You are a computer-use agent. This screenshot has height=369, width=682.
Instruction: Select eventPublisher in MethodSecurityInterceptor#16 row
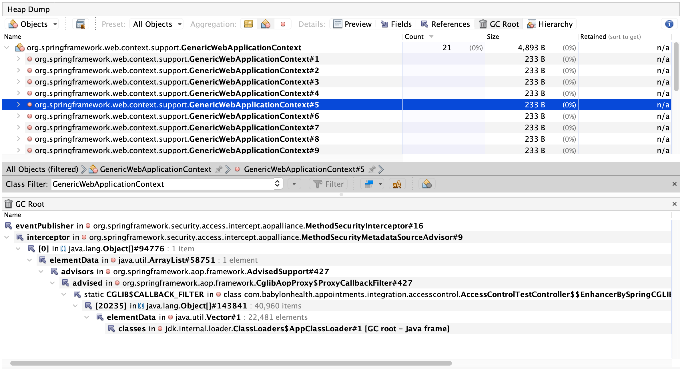pos(337,226)
